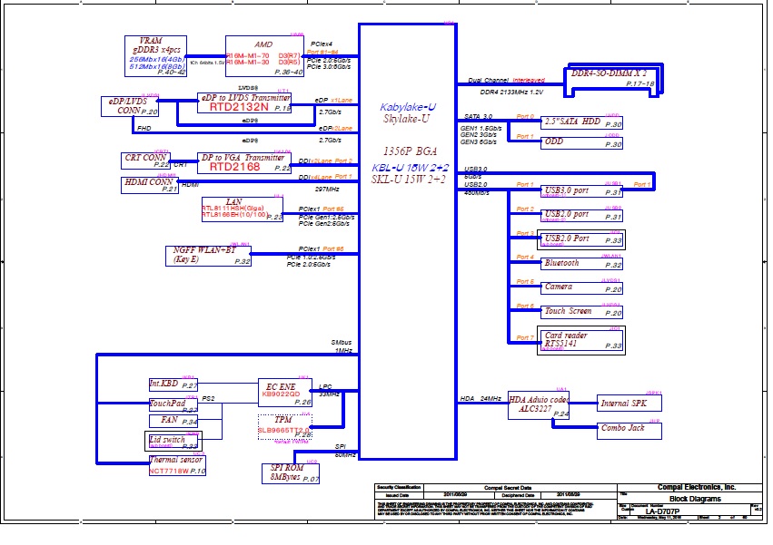Click the NGFF WLAN+BT Key E block
The height and width of the screenshot is (545, 773).
[x=208, y=256]
